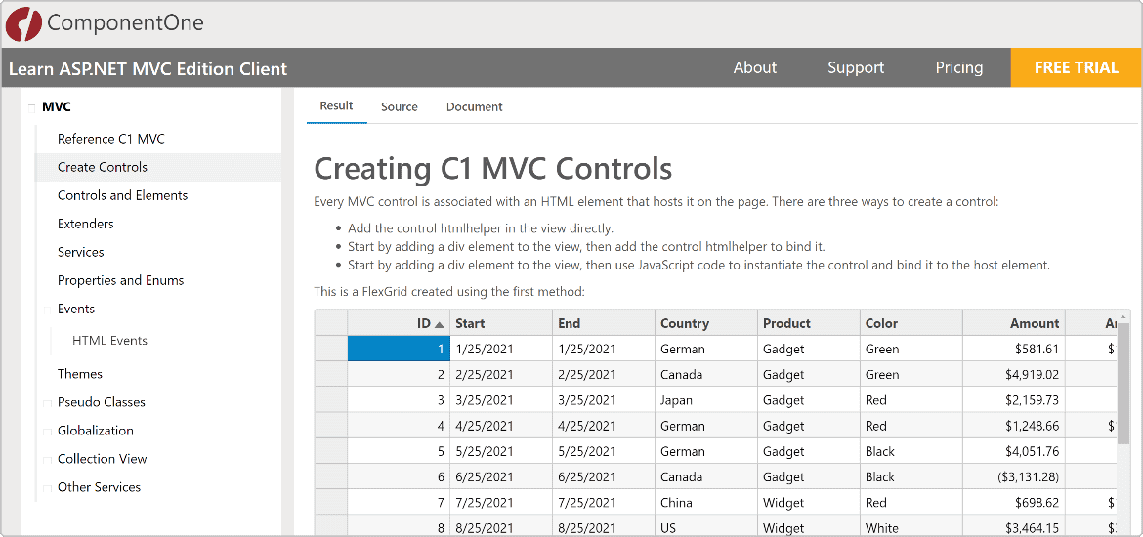Viewport: 1143px width, 537px height.
Task: Expand the Pseudo Classes node
Action: pyautogui.click(x=46, y=402)
